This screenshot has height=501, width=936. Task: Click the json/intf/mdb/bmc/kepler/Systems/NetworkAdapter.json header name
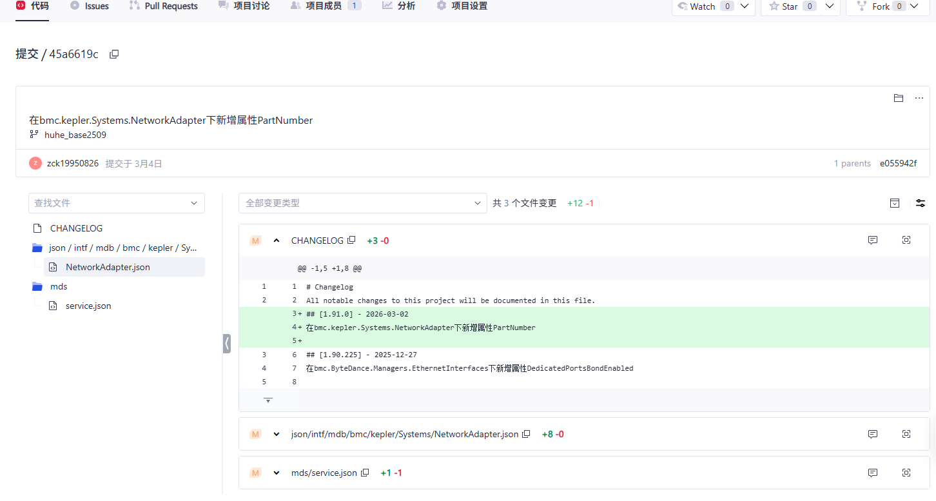405,434
